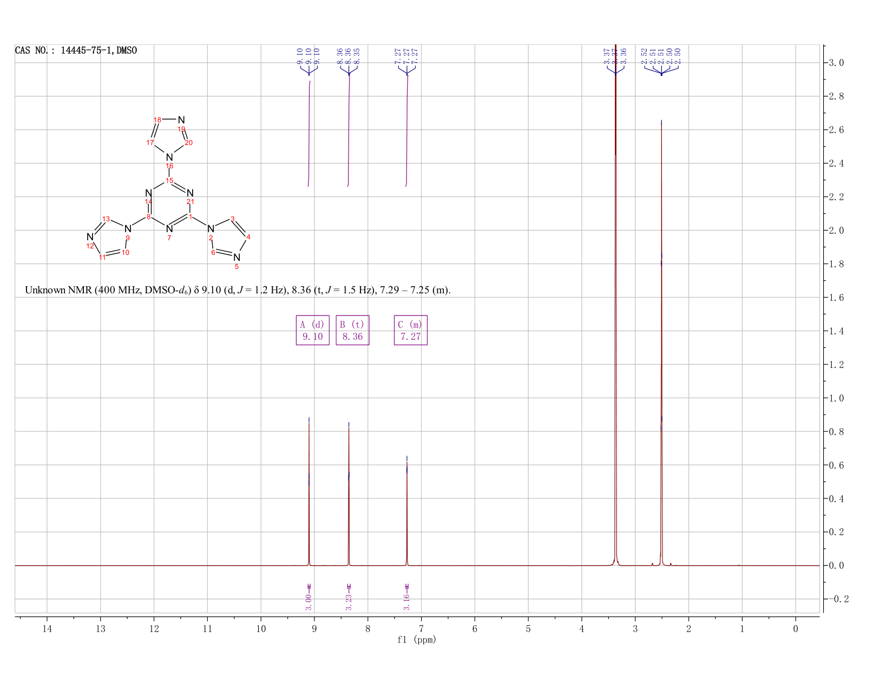893x690 pixels.
Task: Click the y-axis tick label -0.2
Action: tap(838, 599)
